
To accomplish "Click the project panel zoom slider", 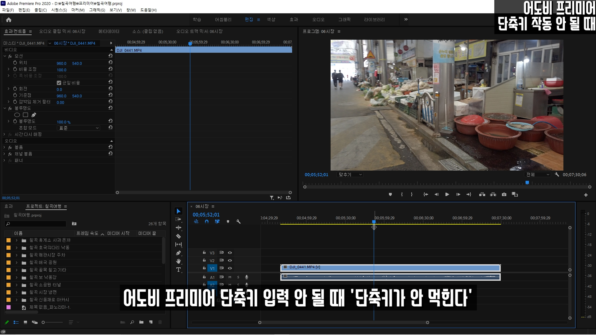I will 43,322.
